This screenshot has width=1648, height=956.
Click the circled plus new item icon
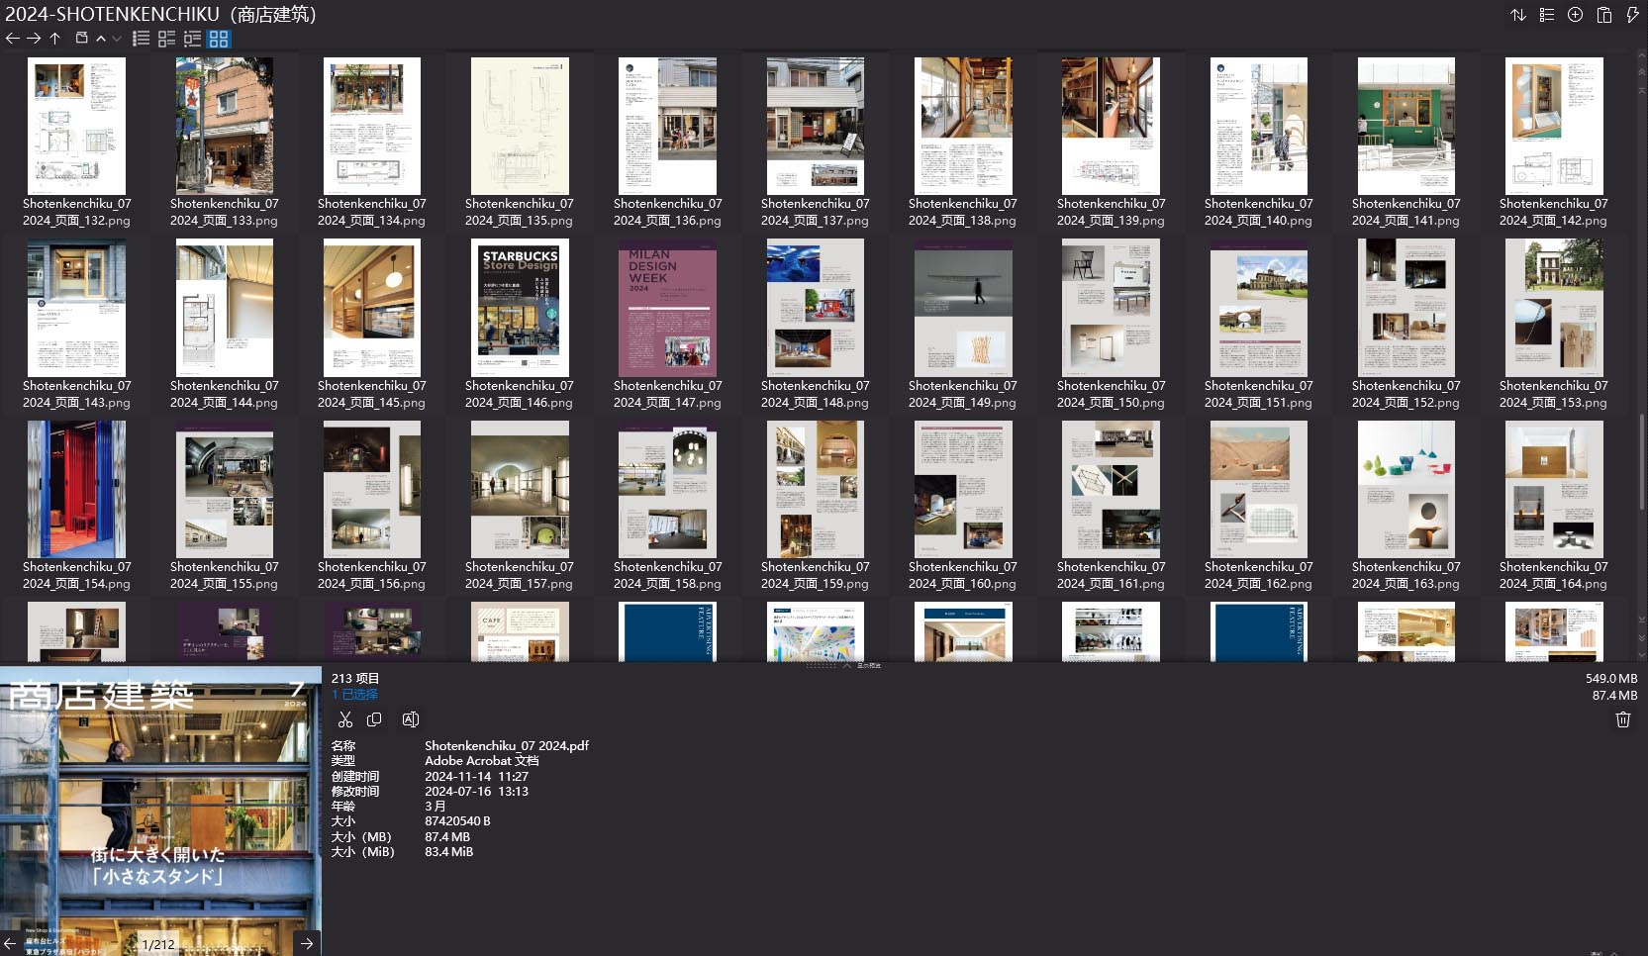click(1576, 15)
